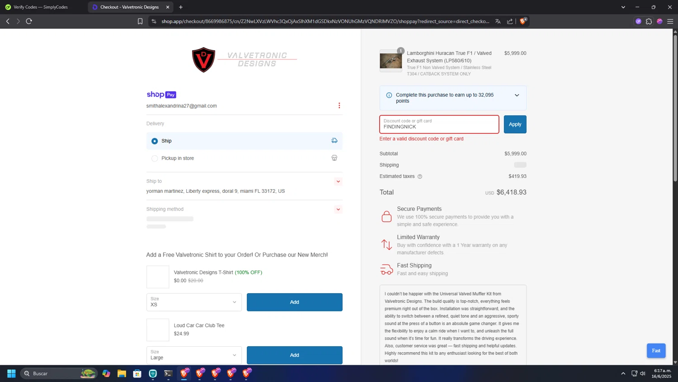Image resolution: width=678 pixels, height=382 pixels.
Task: Click the store pickup icon
Action: pos(334,158)
